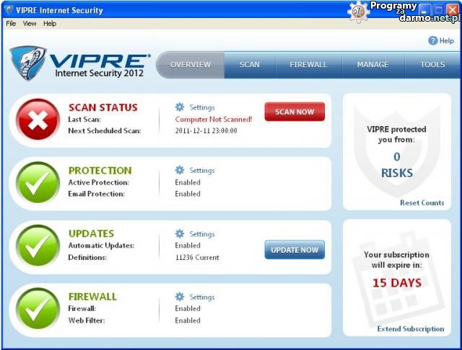This screenshot has width=462, height=350.
Task: Switch to the Firewall tab
Action: 308,65
